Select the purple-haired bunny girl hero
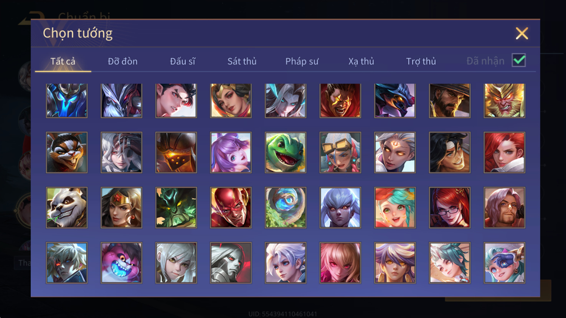Viewport: 566px width, 318px height. point(231,153)
